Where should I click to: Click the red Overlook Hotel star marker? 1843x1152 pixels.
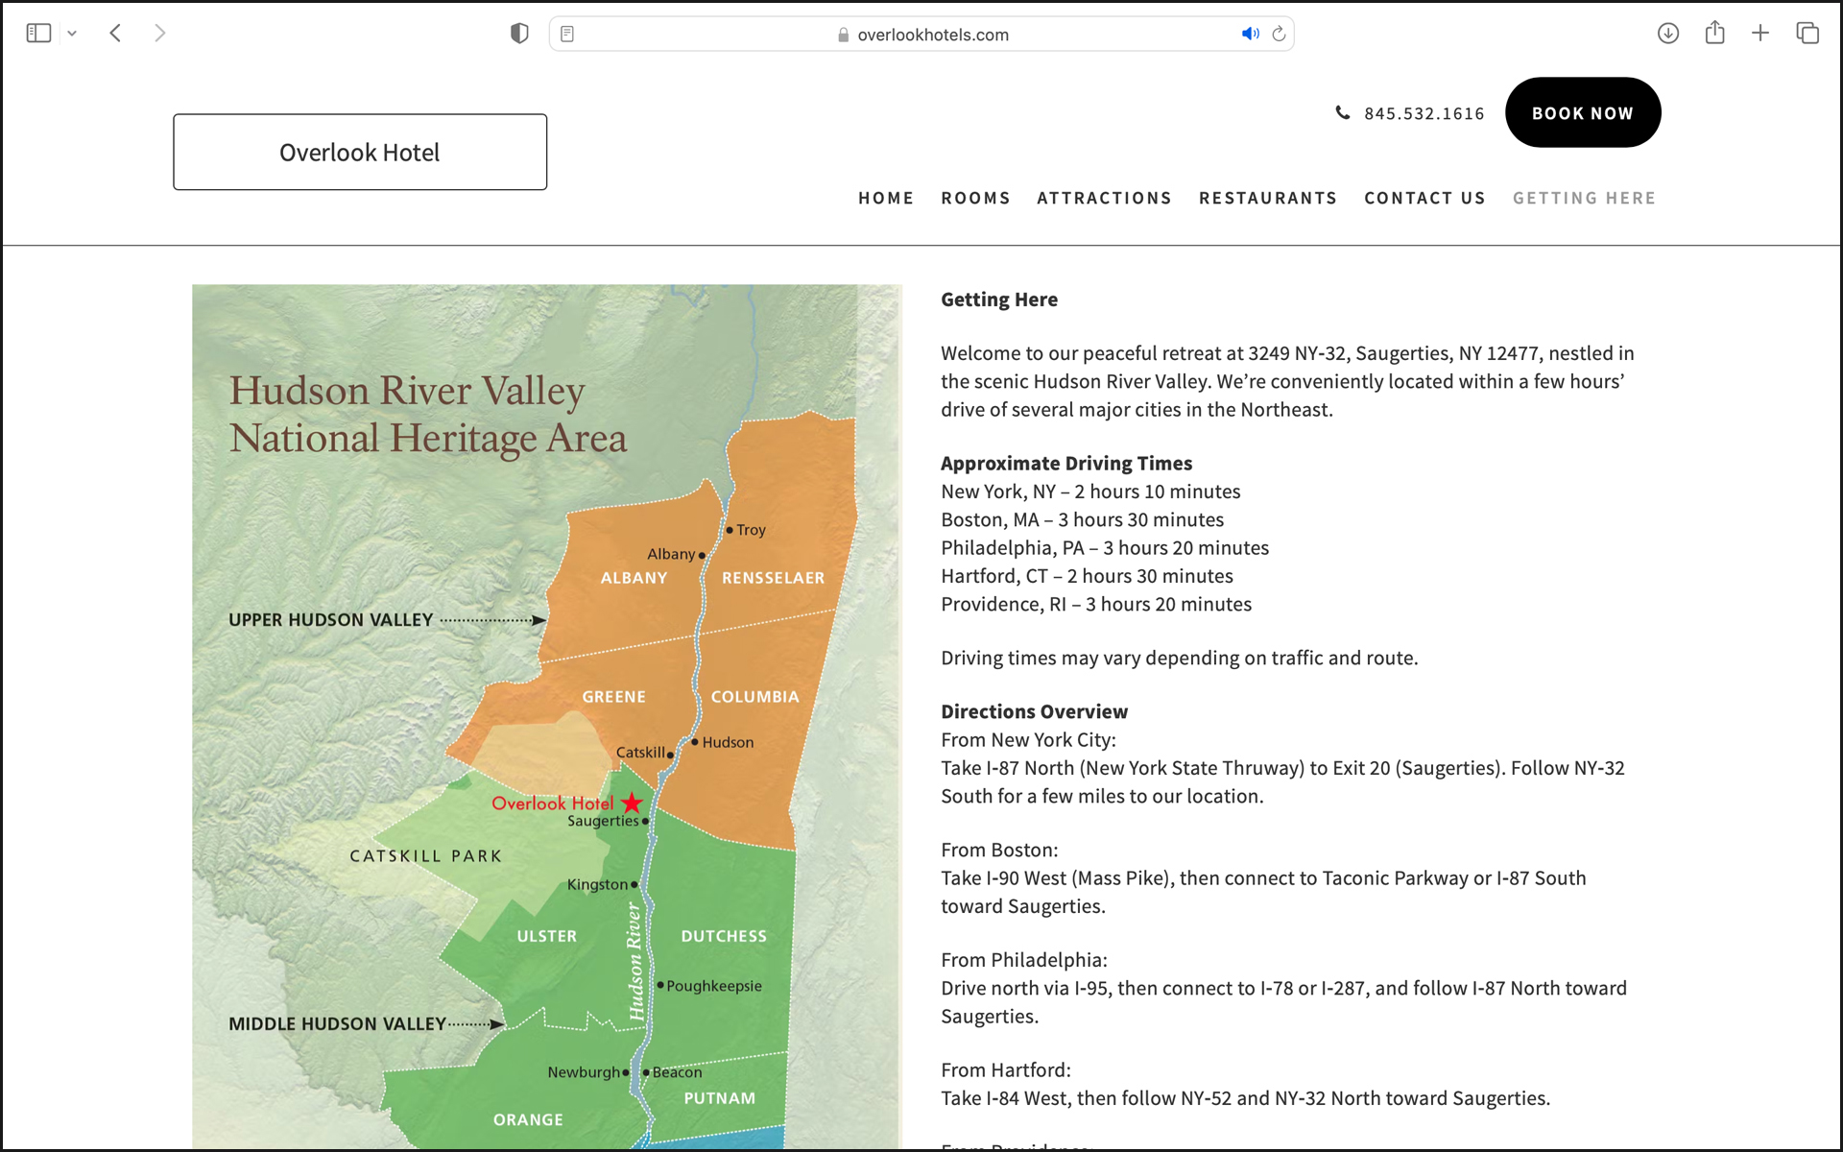pyautogui.click(x=632, y=803)
